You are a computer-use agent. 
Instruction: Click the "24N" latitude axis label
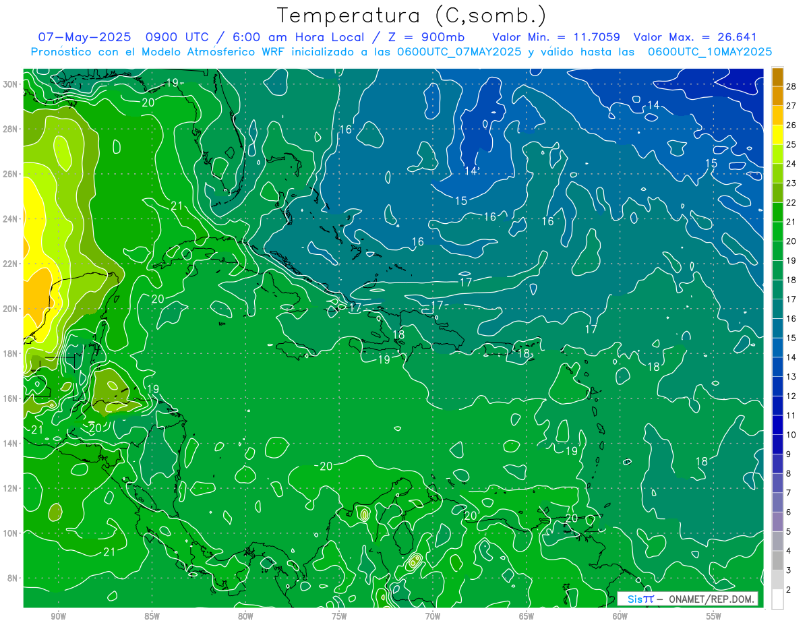click(11, 219)
